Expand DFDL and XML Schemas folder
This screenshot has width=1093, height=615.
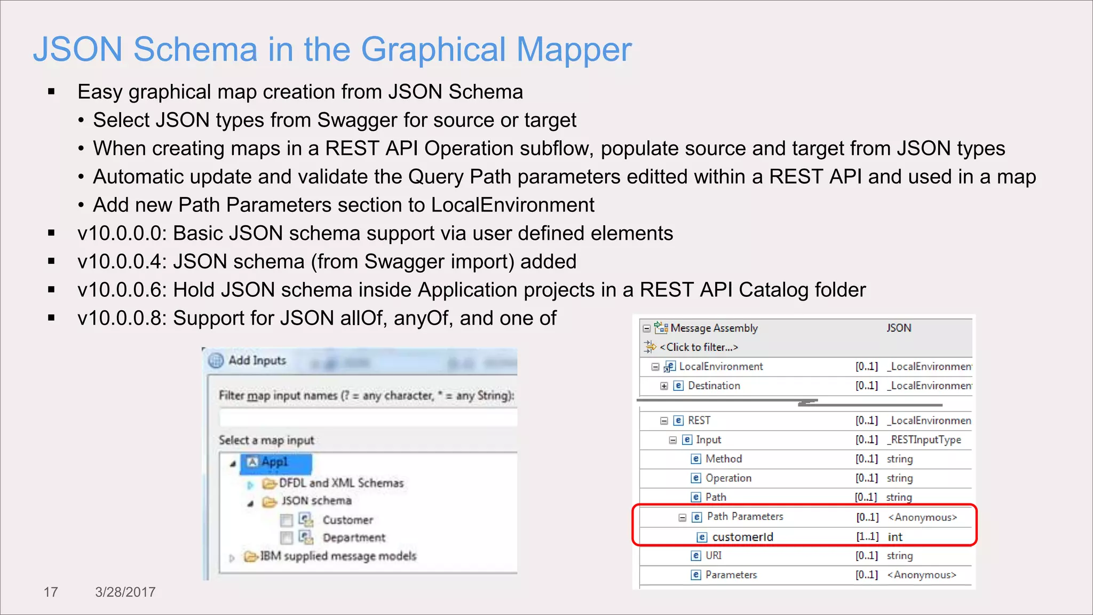click(250, 485)
